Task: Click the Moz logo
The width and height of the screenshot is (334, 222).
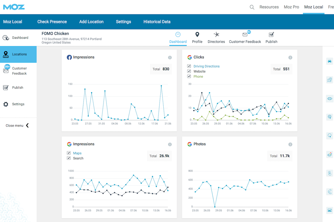Action: pos(14,7)
